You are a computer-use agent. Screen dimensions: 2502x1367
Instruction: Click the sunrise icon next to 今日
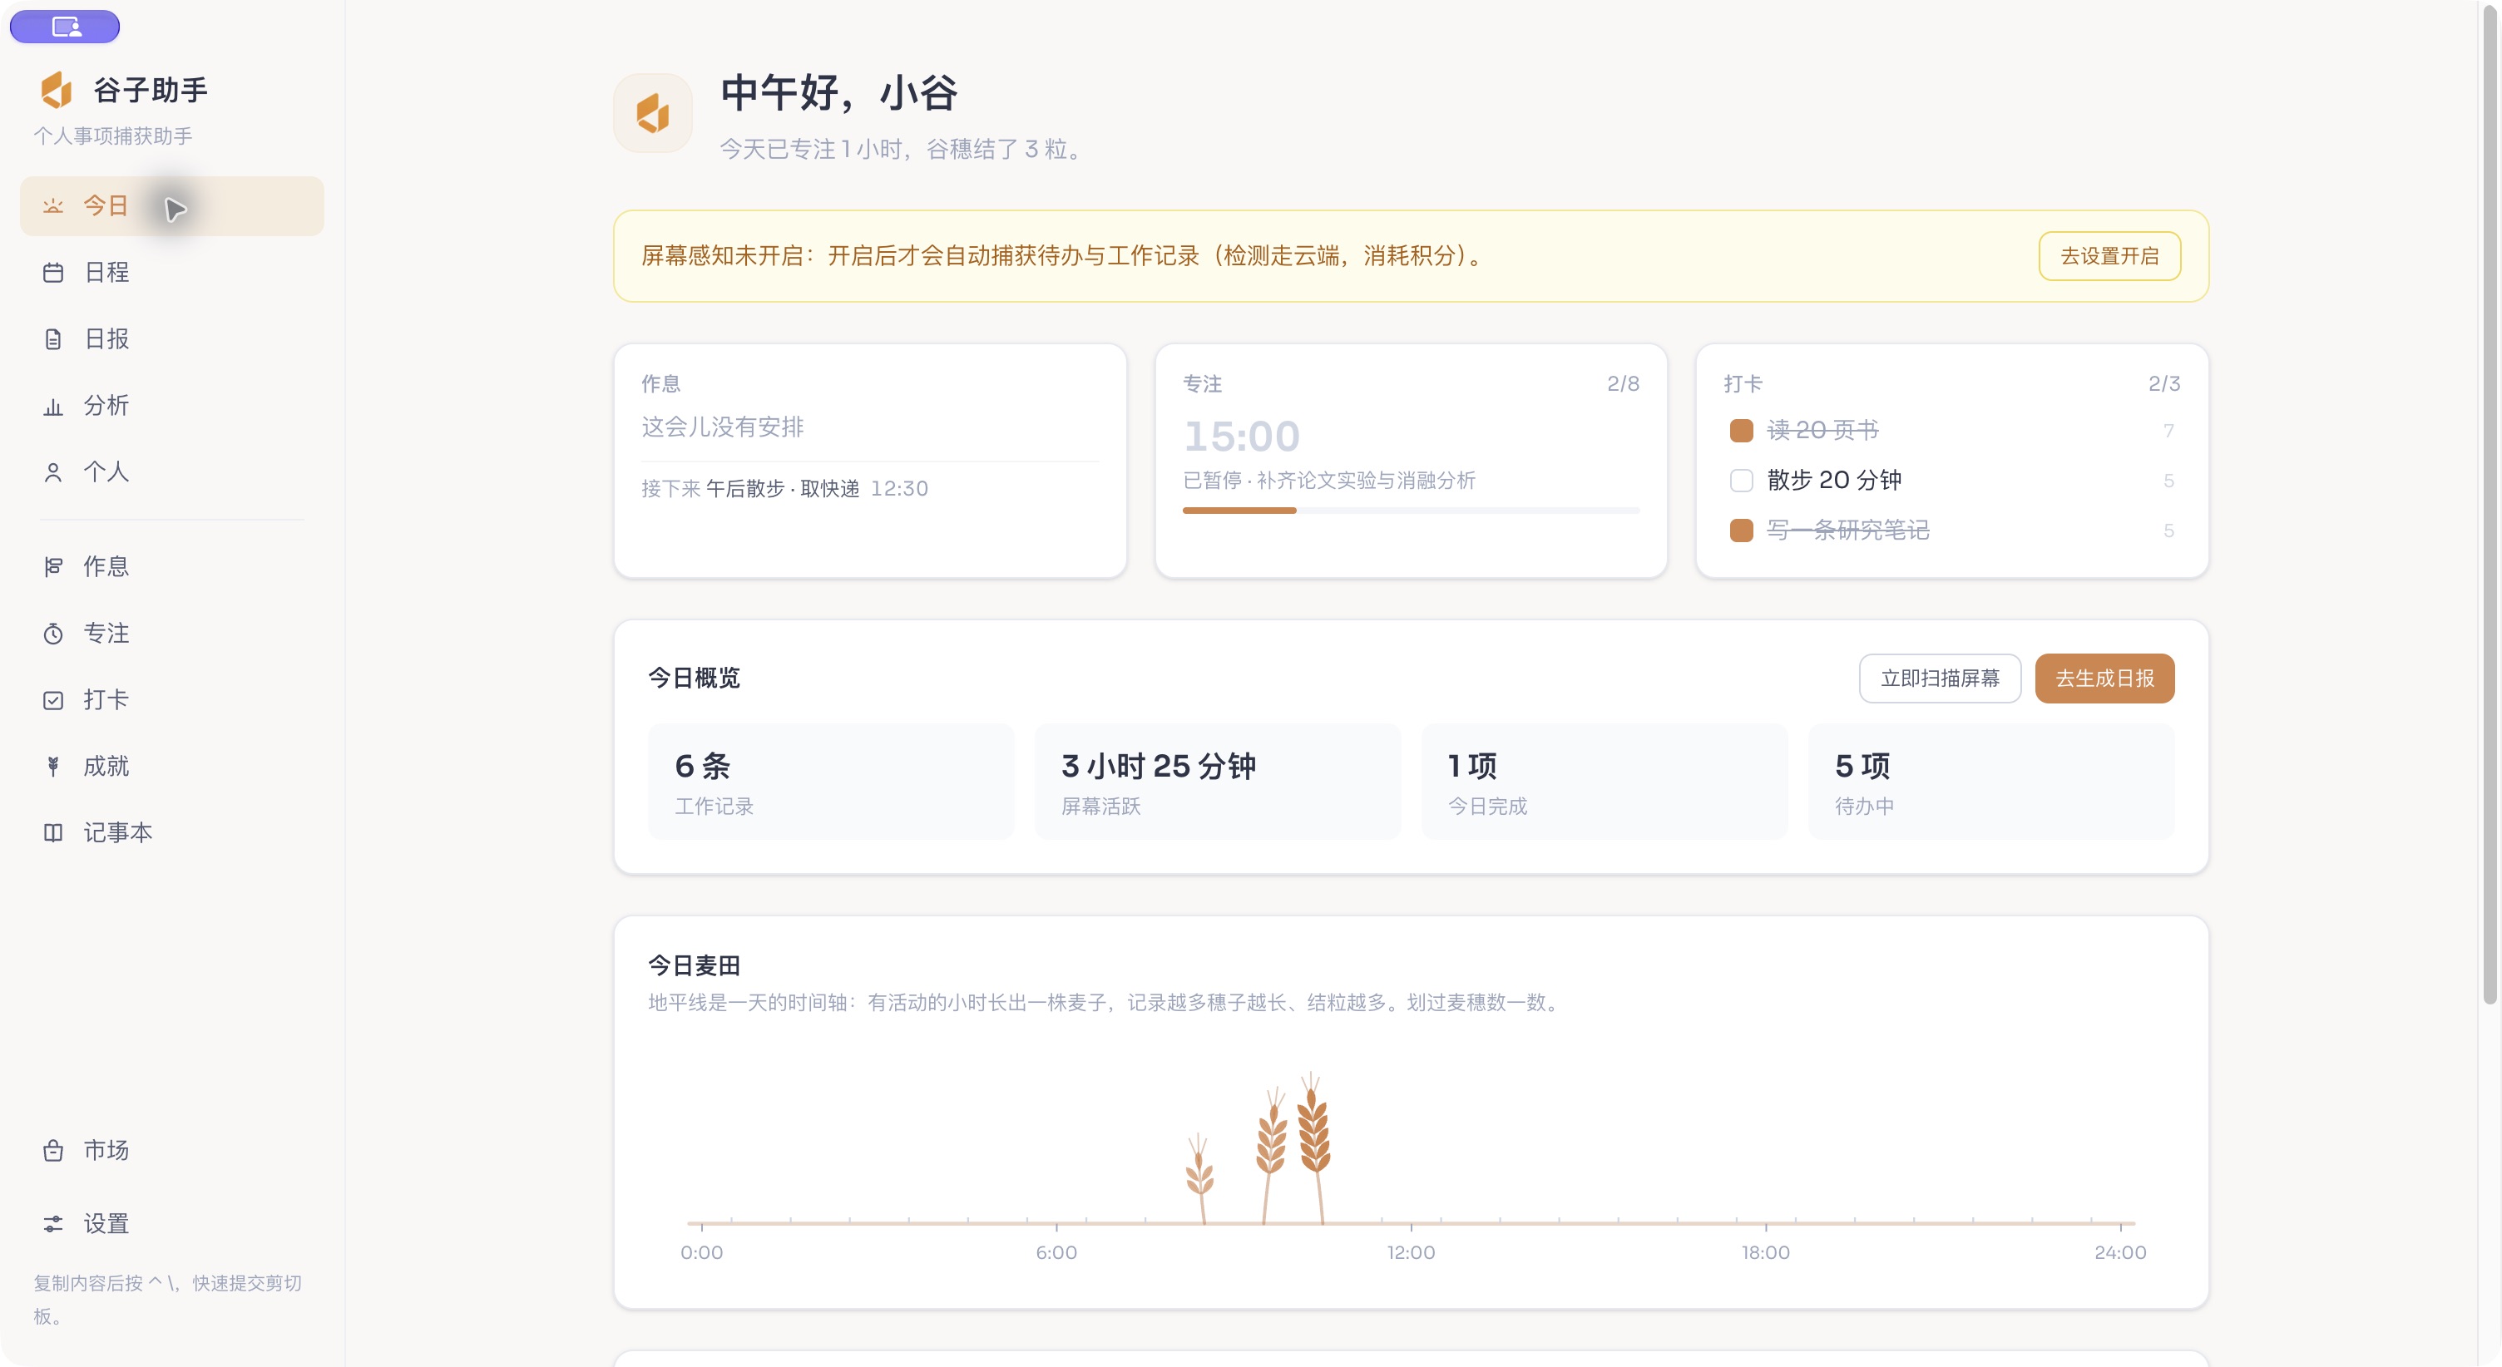(x=52, y=206)
